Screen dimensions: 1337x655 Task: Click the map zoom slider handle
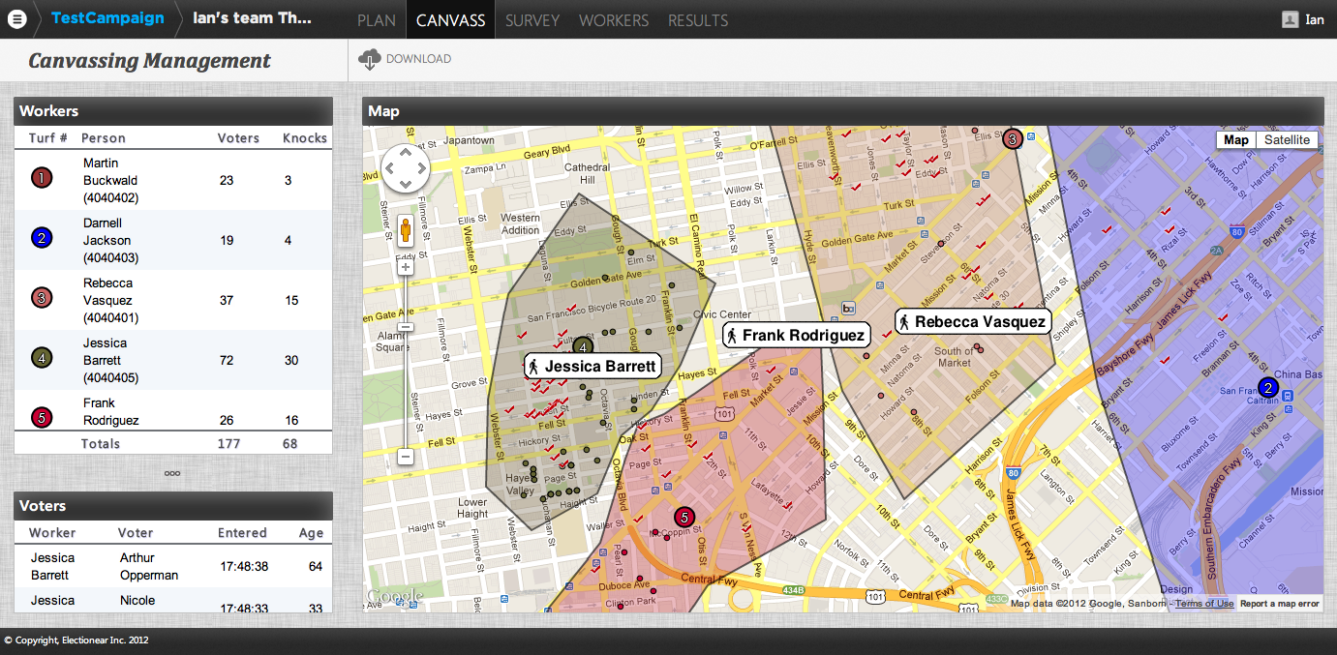point(406,328)
